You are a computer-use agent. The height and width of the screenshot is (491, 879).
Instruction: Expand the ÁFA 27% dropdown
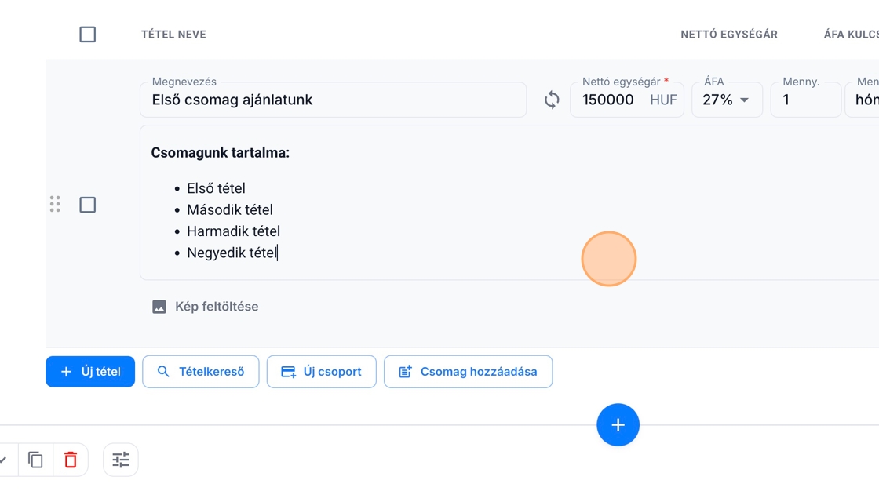727,100
